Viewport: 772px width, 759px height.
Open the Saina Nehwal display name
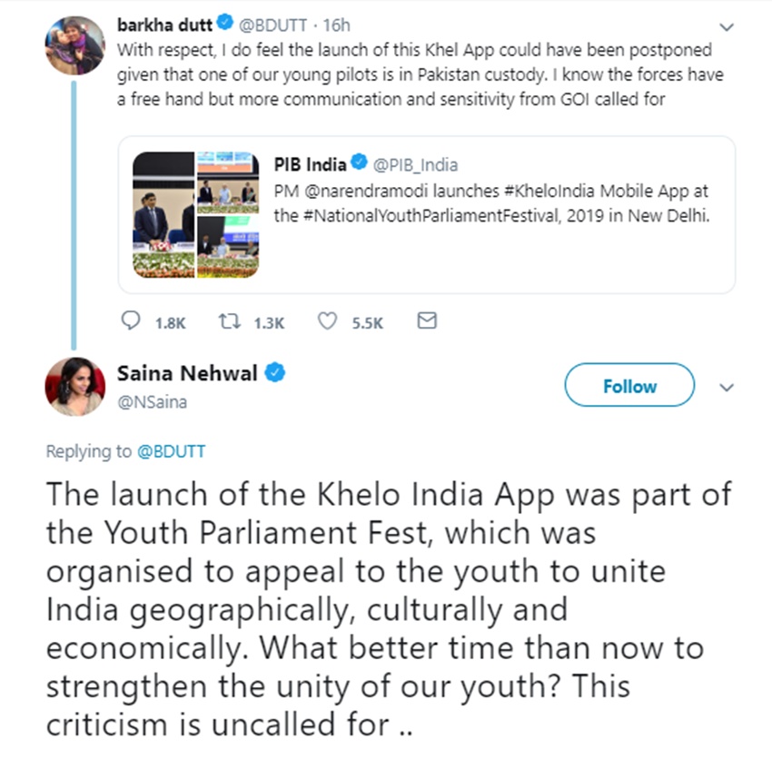[x=187, y=373]
